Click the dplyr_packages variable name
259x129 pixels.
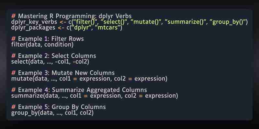(x=33, y=28)
